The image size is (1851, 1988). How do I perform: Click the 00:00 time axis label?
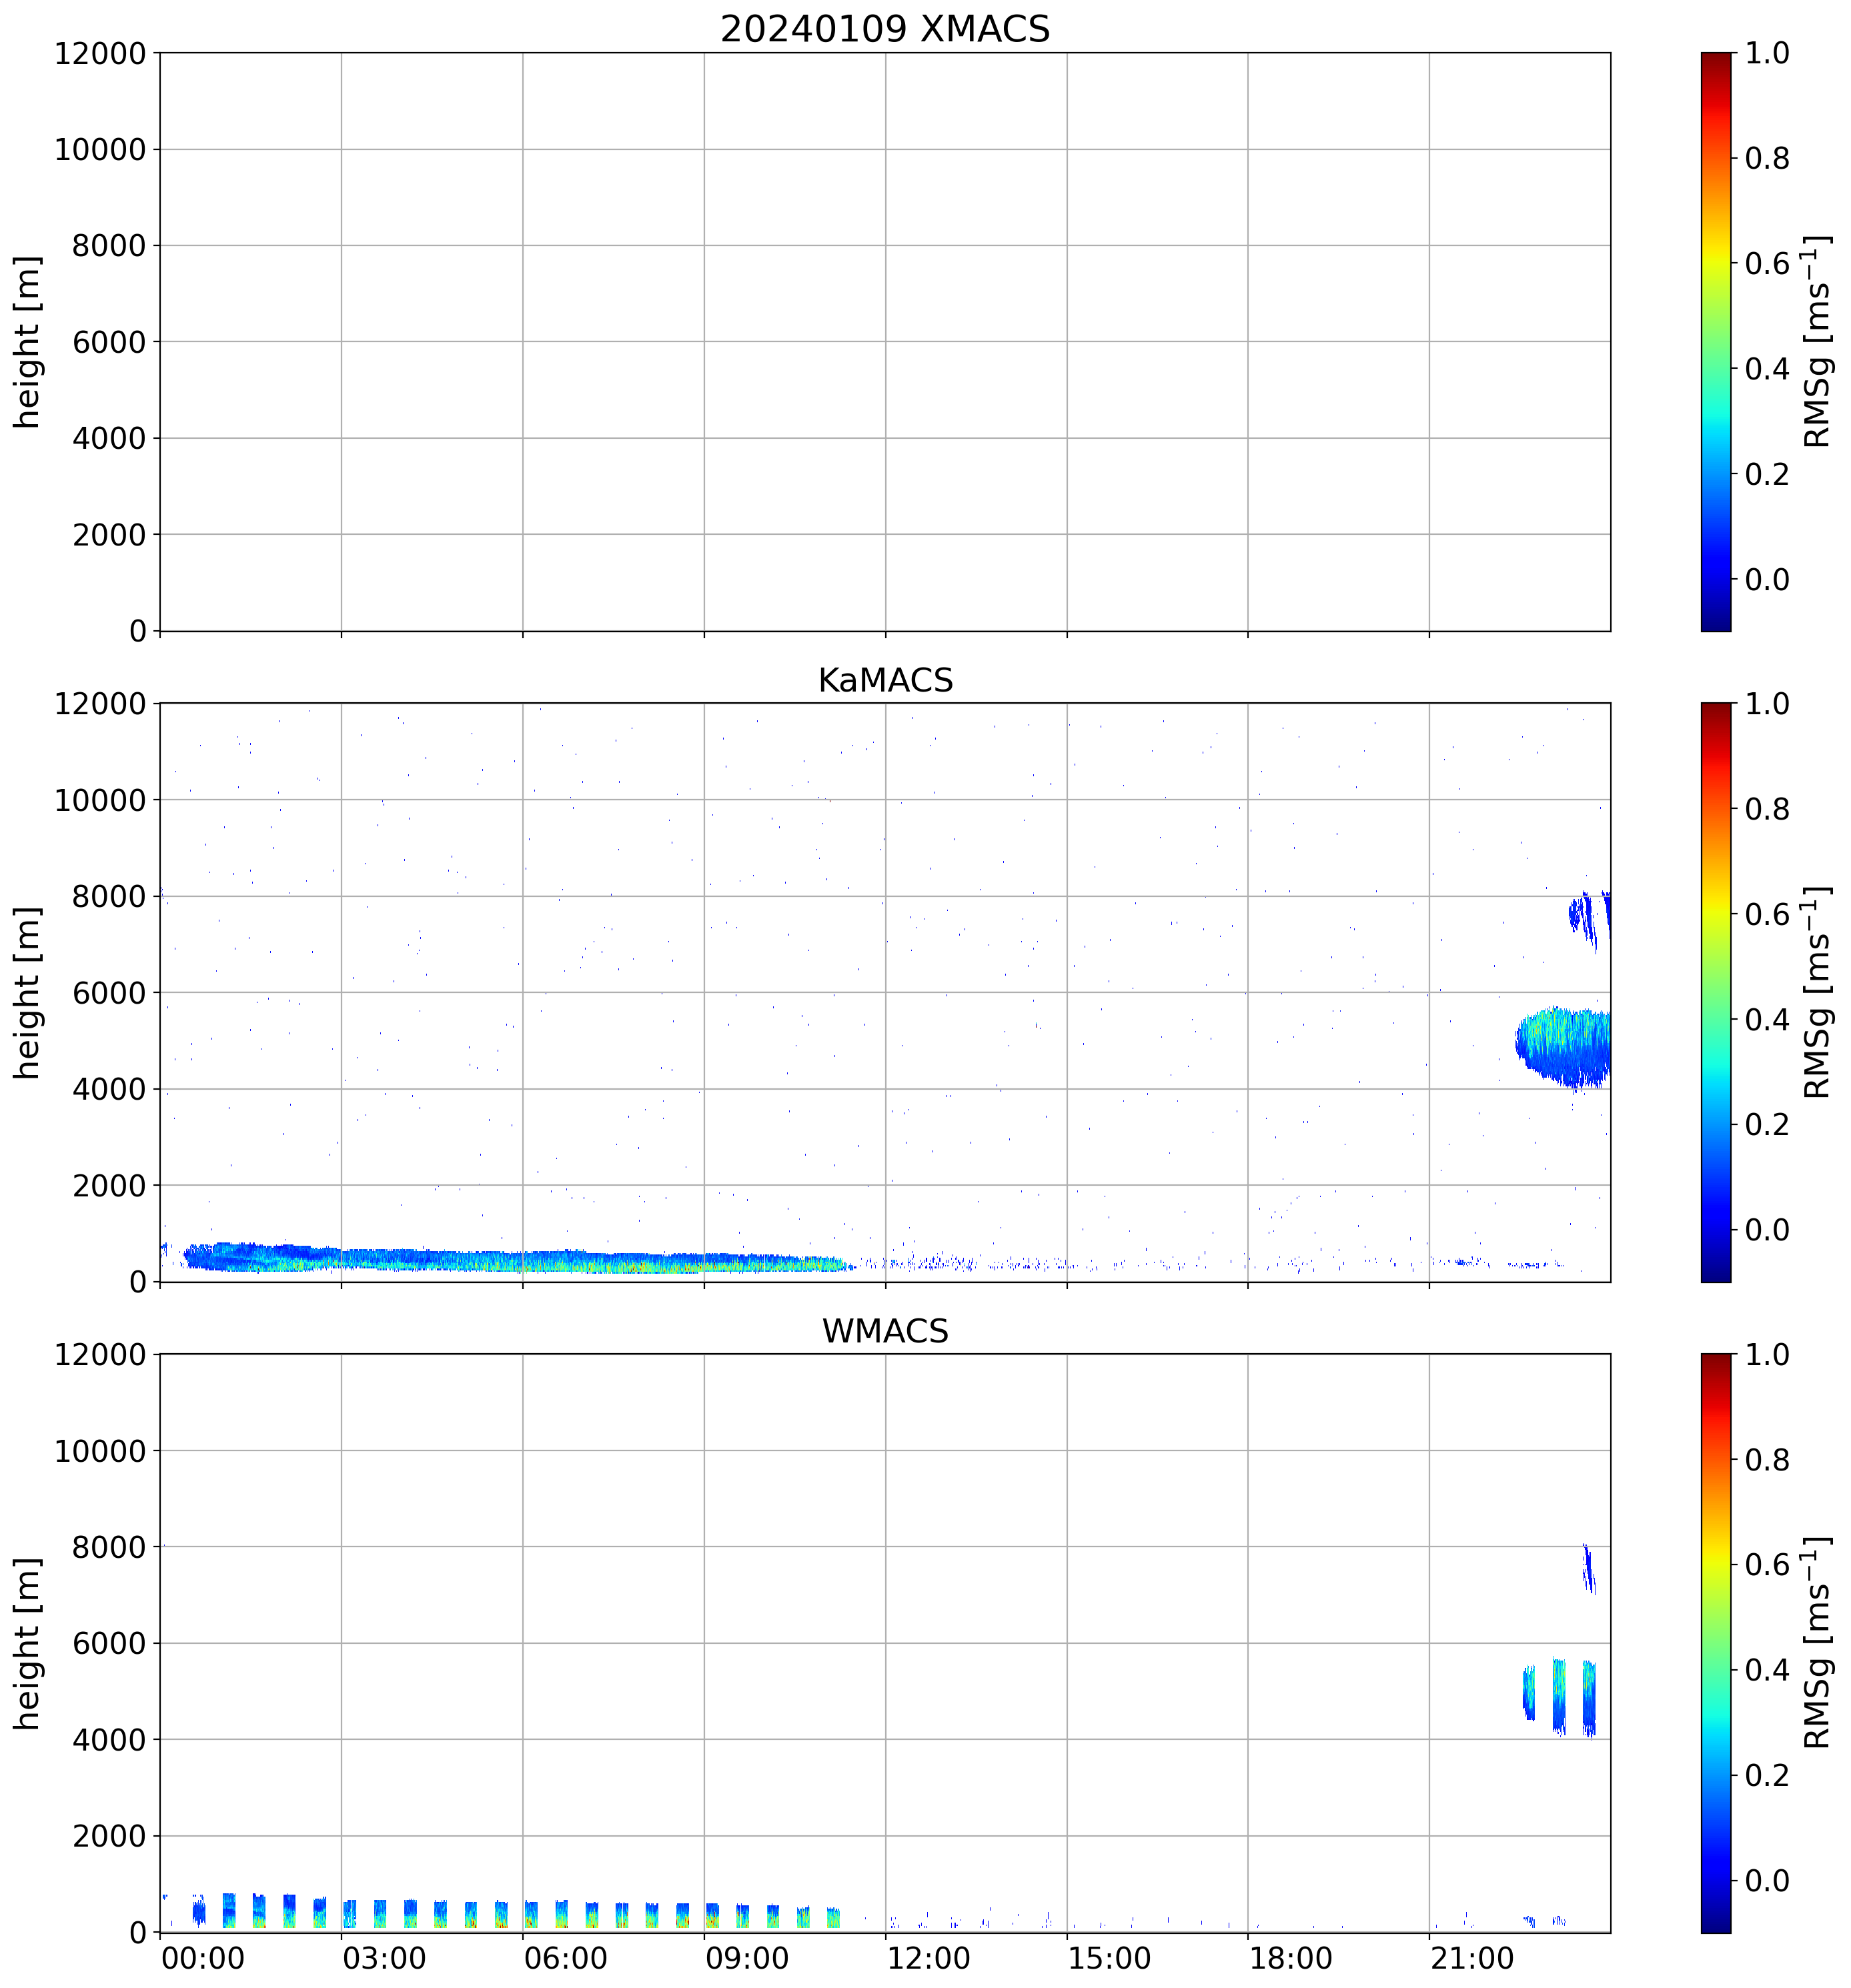(x=203, y=1958)
